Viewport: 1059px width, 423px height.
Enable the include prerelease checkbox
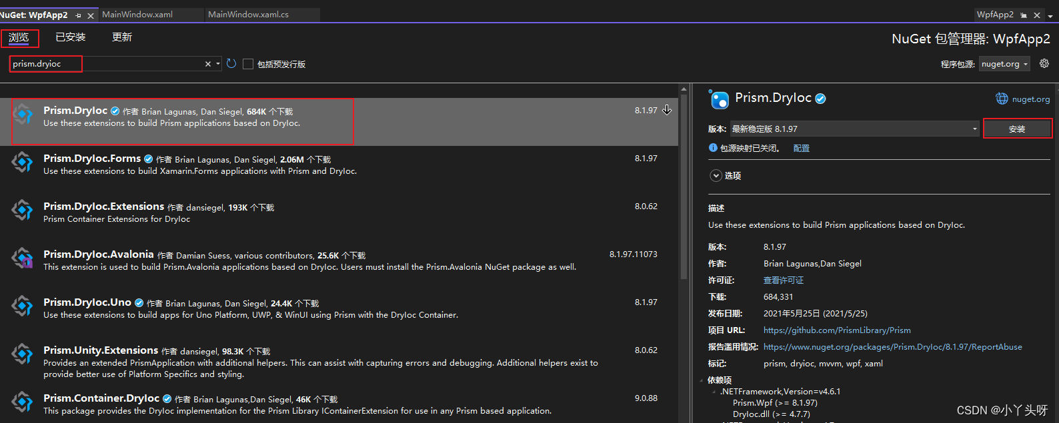coord(248,64)
